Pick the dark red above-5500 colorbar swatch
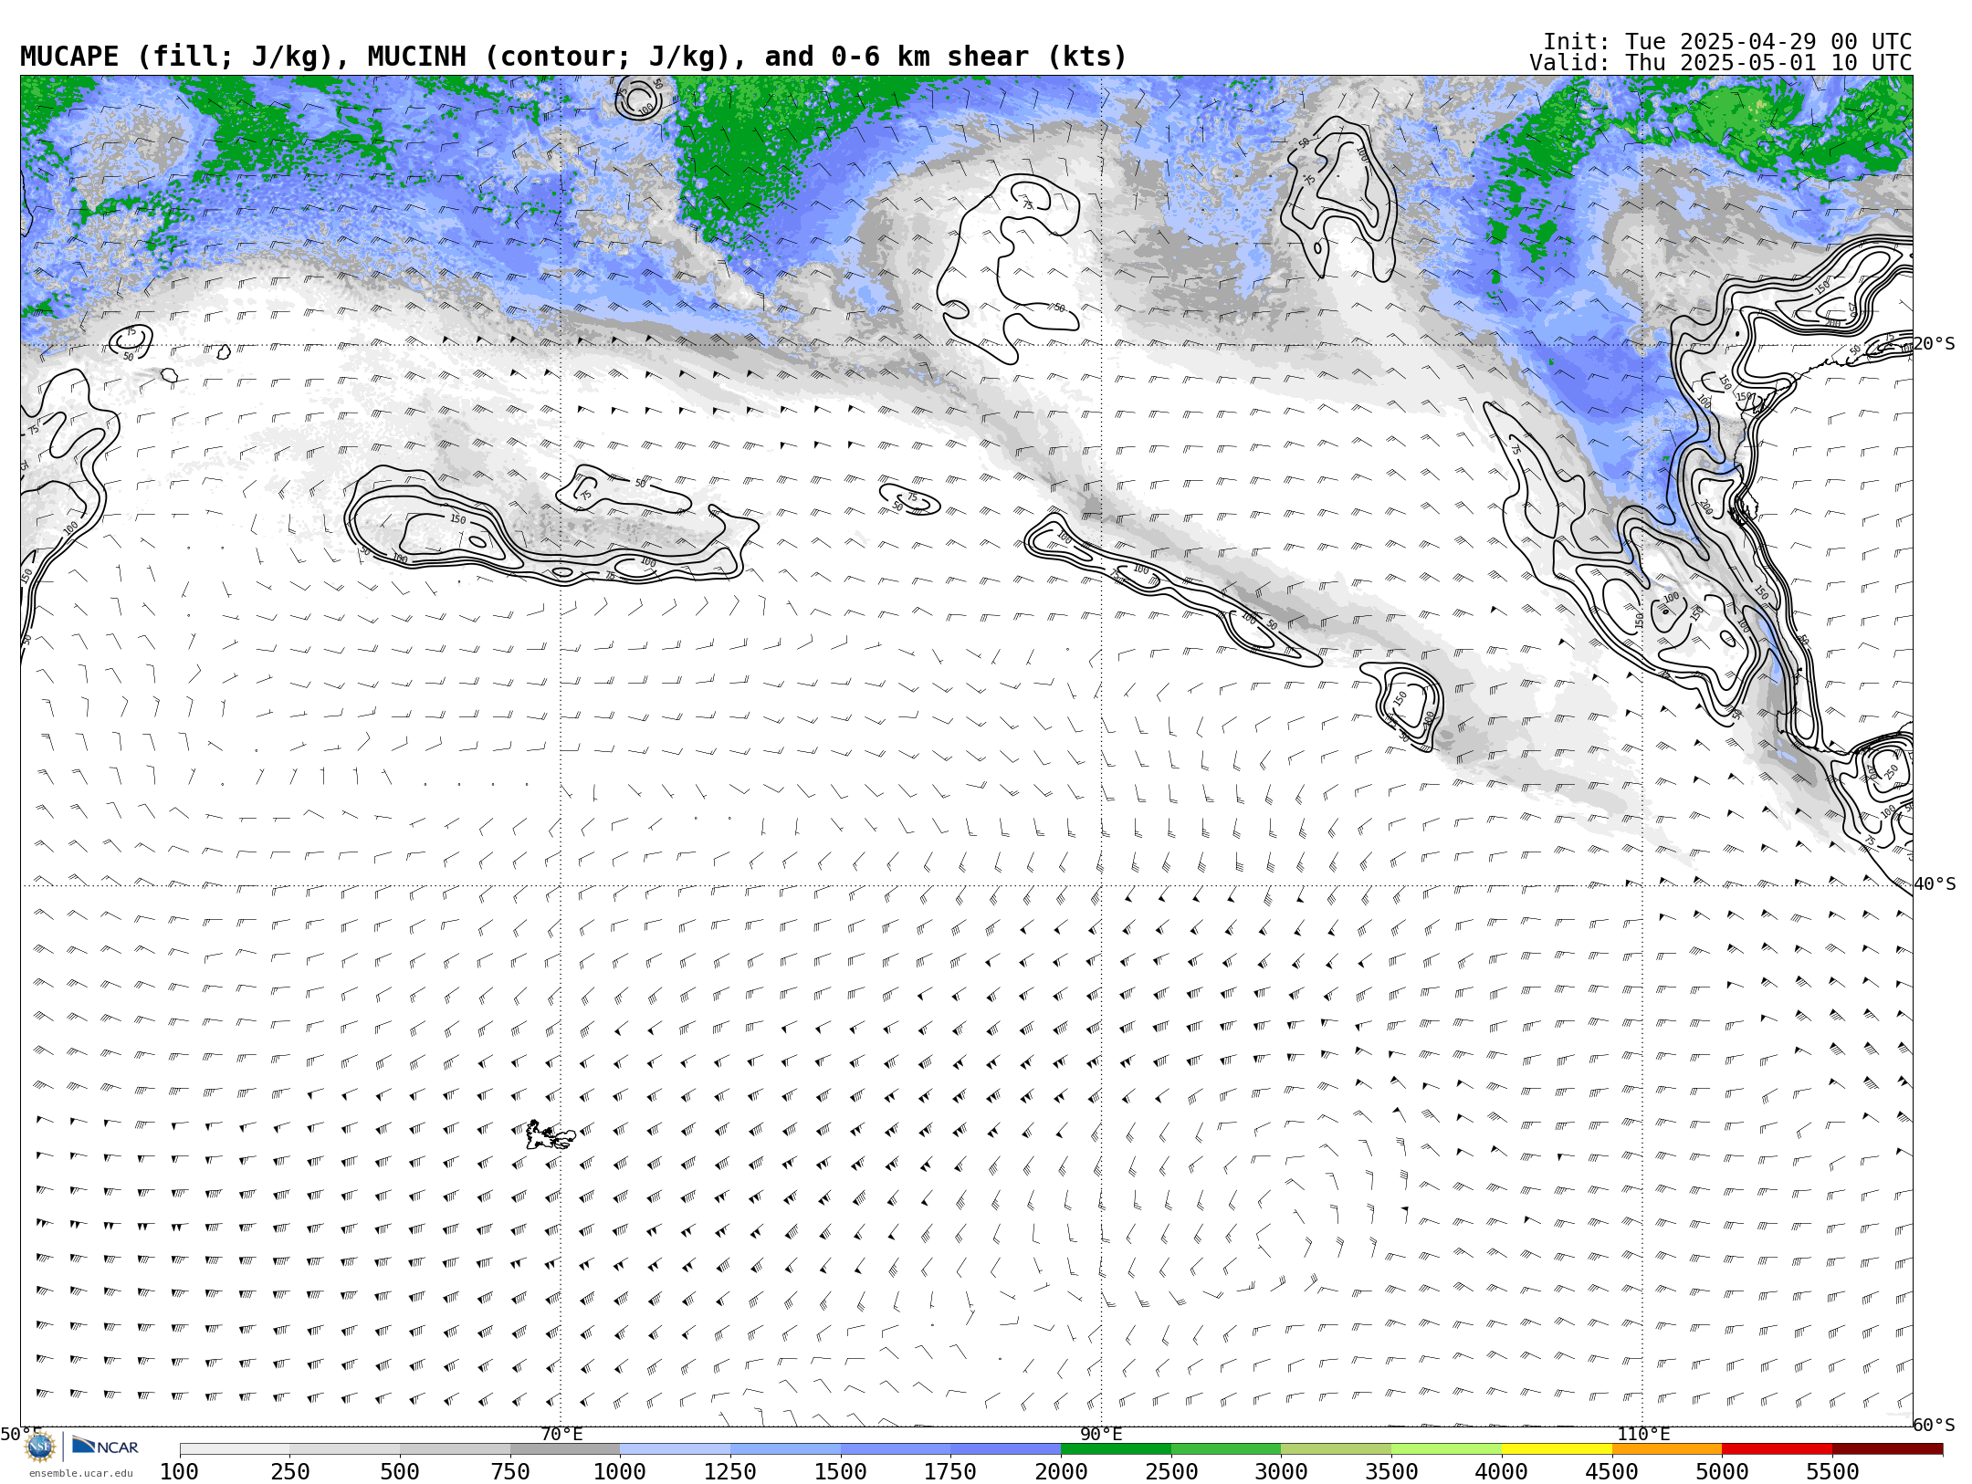The image size is (1972, 1484). (x=1887, y=1449)
